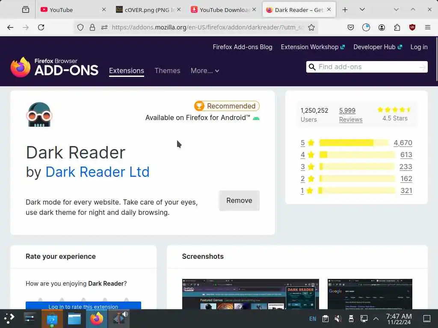The image size is (438, 328).
Task: Expand hidden system tray icons arrow
Action: click(376, 319)
